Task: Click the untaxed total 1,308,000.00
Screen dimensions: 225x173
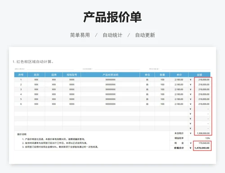Action: 203,133
